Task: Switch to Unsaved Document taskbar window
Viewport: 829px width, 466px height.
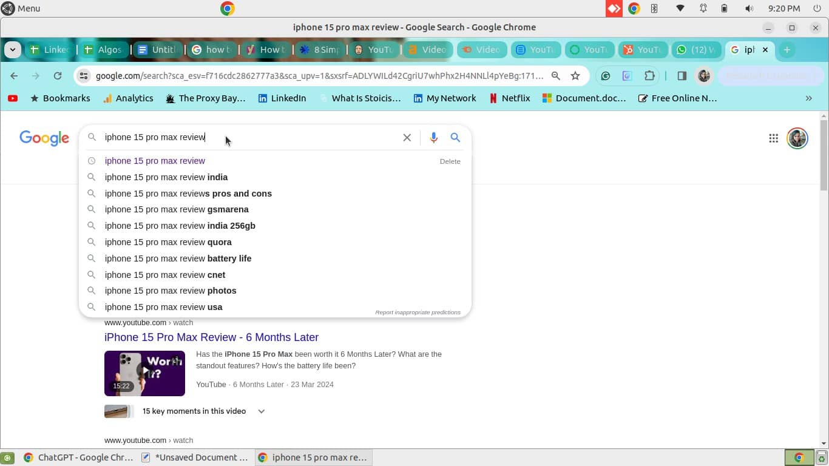Action: [195, 458]
